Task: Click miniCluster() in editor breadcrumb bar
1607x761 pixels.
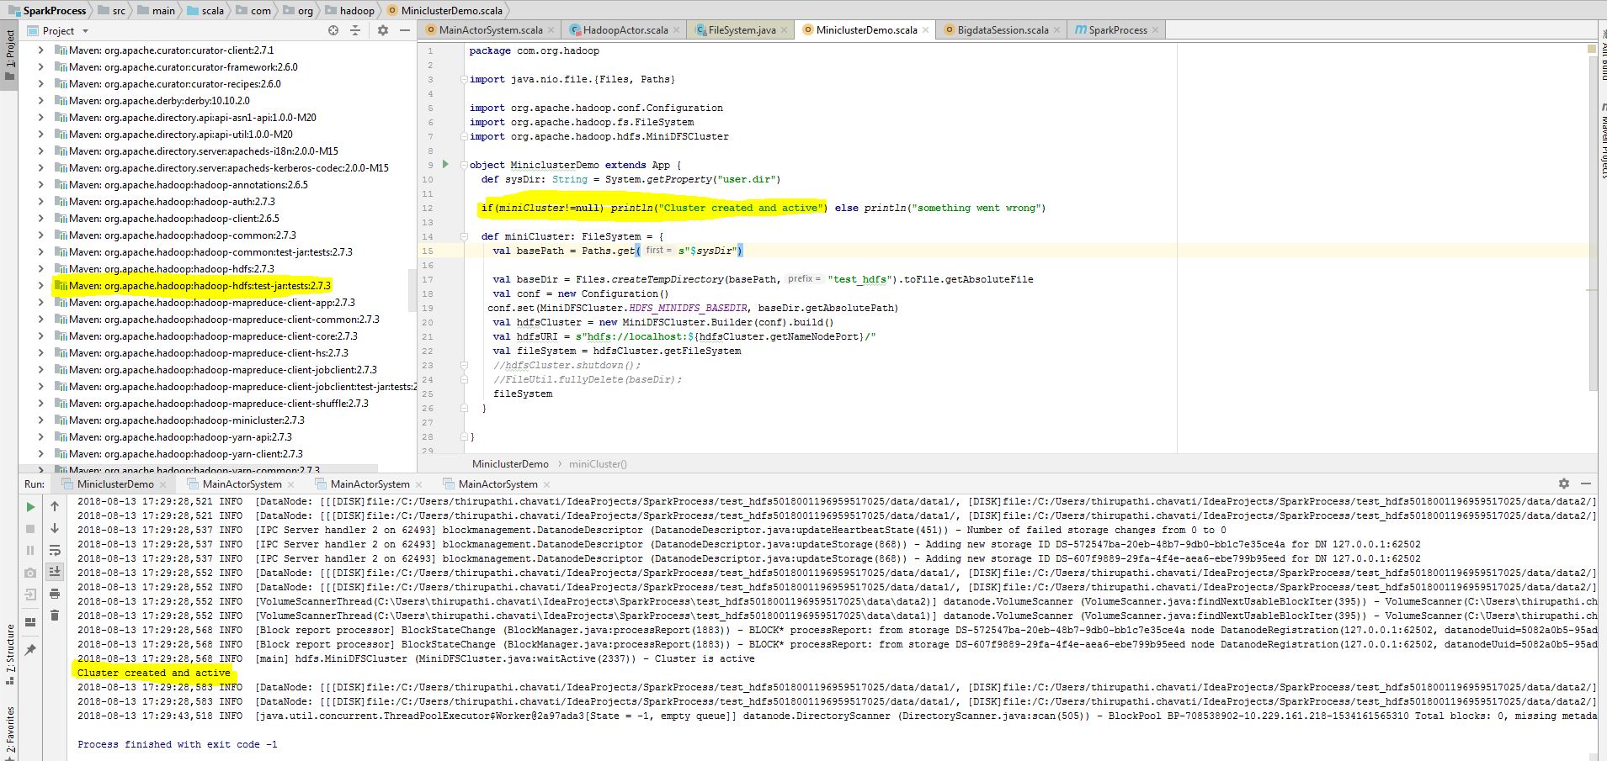Action: 598,464
